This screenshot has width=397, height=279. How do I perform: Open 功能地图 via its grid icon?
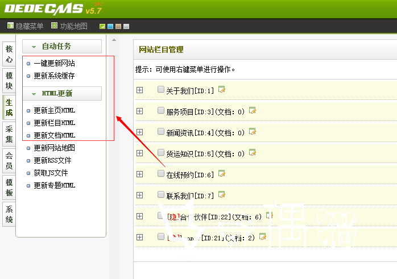click(x=54, y=26)
